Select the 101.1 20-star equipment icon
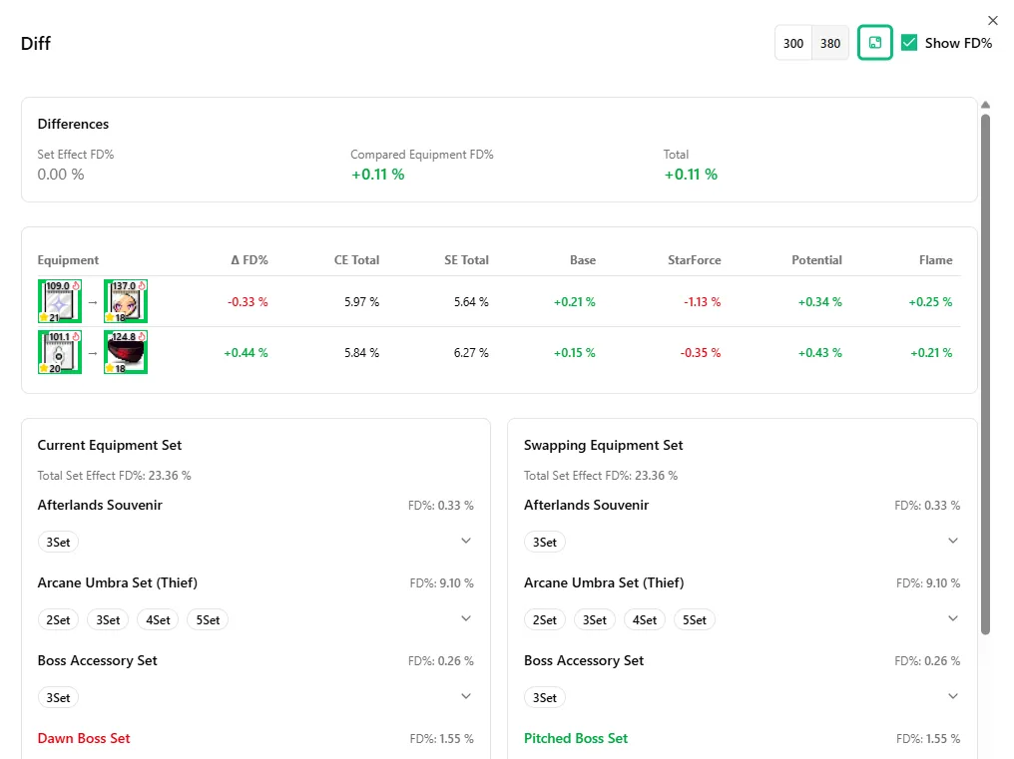Image resolution: width=1014 pixels, height=759 pixels. tap(60, 352)
